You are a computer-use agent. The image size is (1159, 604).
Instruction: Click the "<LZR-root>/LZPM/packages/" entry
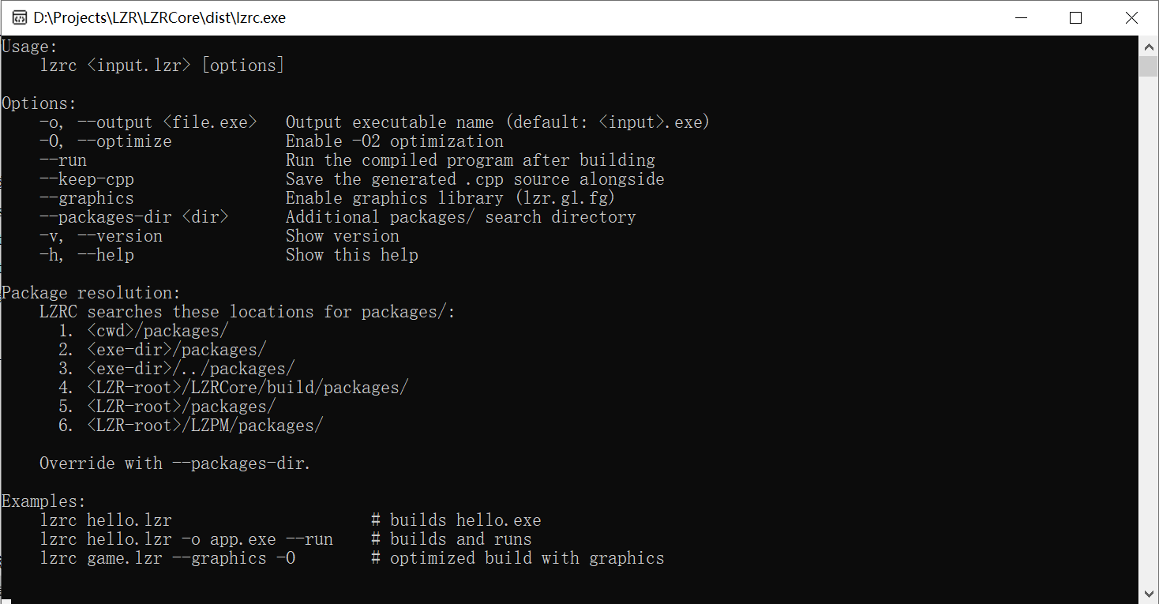tap(205, 426)
